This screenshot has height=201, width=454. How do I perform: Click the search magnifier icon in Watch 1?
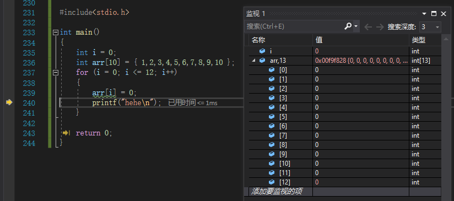click(348, 26)
